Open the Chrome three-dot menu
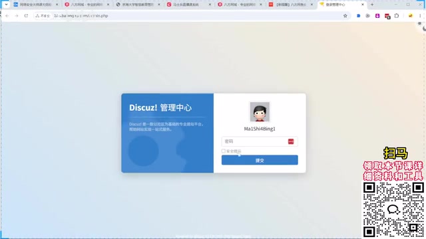This screenshot has height=239, width=426. tap(420, 16)
